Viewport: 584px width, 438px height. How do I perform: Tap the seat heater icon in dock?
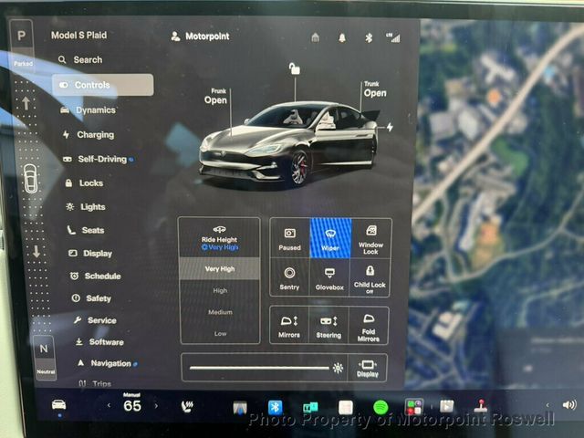187,407
